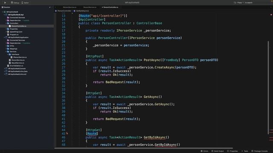The width and height of the screenshot is (273, 153).
Task: Click '[FromBody]' on line 25
Action: (171, 60)
